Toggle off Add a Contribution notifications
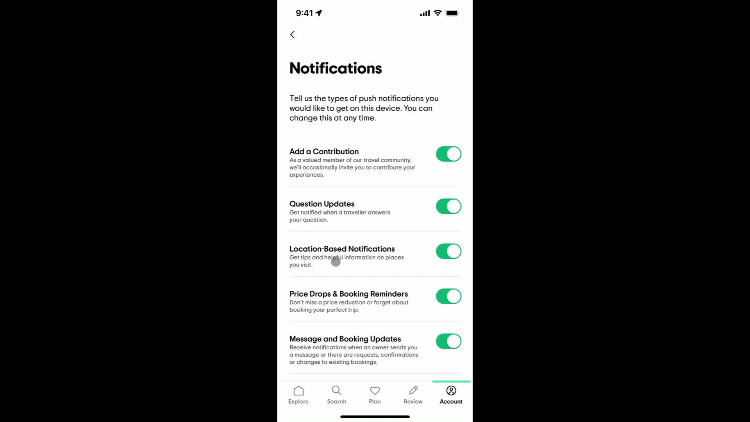Screen dimensions: 750x422 (448, 154)
